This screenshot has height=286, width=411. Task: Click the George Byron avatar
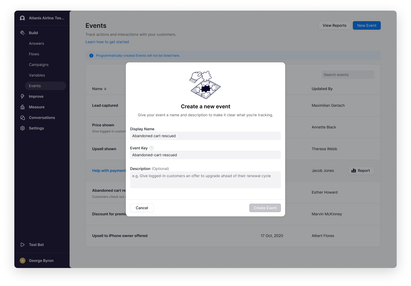(x=23, y=261)
